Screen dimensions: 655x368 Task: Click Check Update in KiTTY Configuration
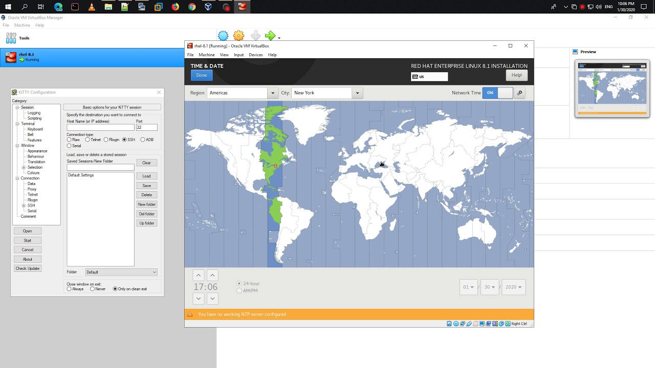click(27, 268)
